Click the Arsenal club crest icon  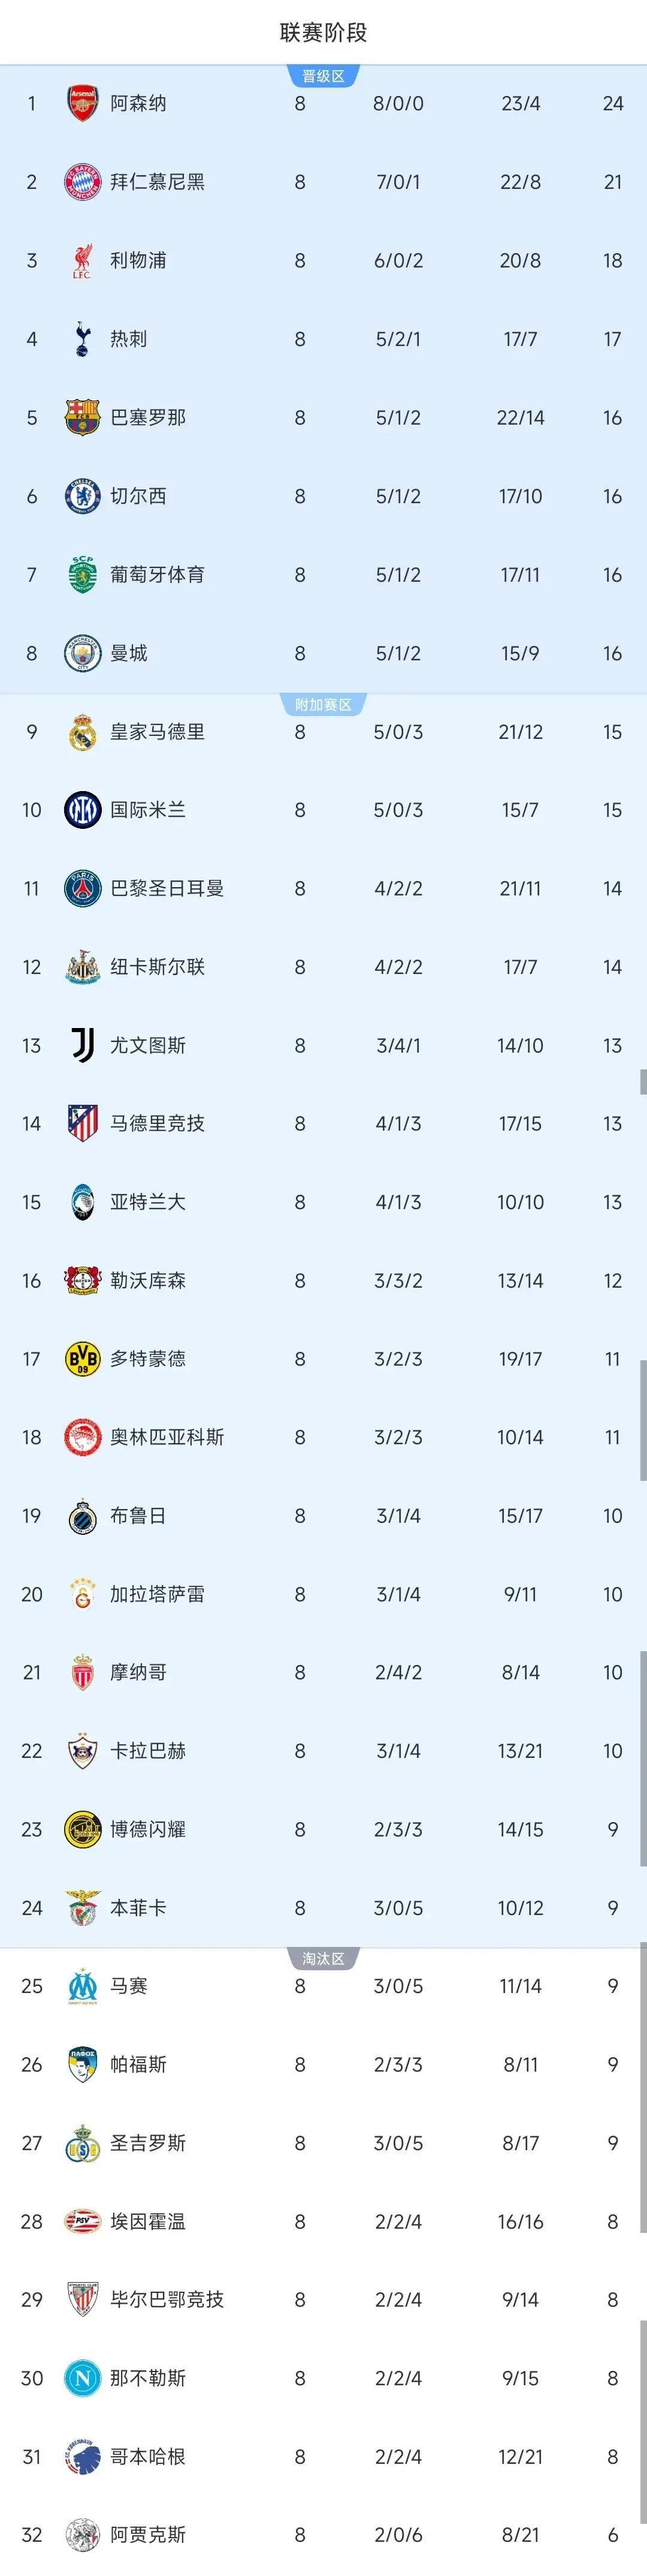pos(82,104)
